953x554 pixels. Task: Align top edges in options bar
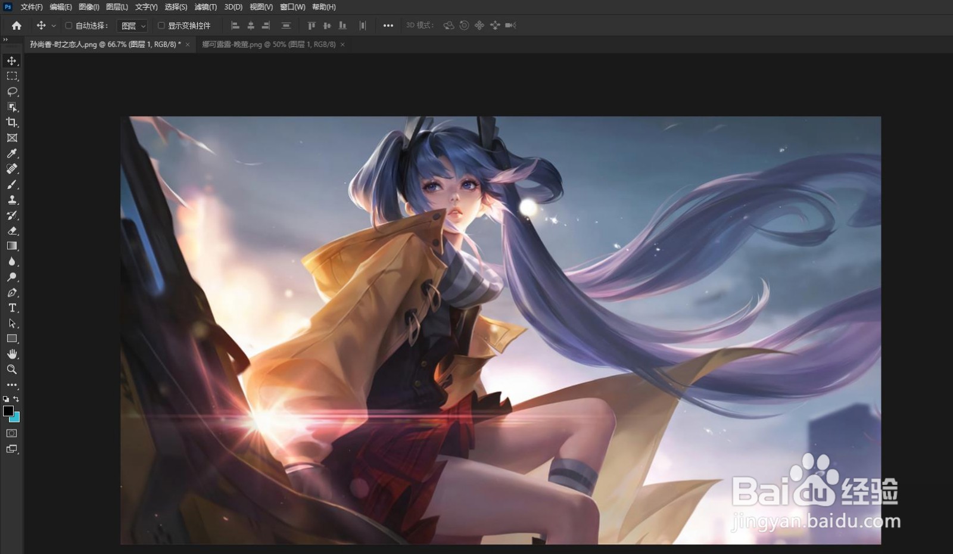point(312,26)
